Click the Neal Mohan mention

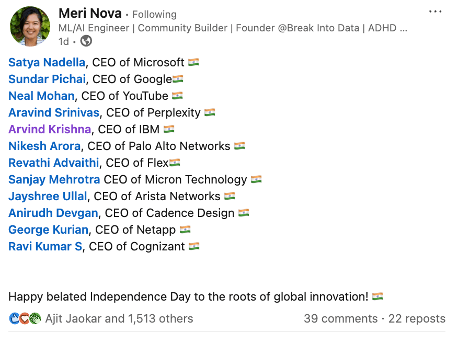41,96
